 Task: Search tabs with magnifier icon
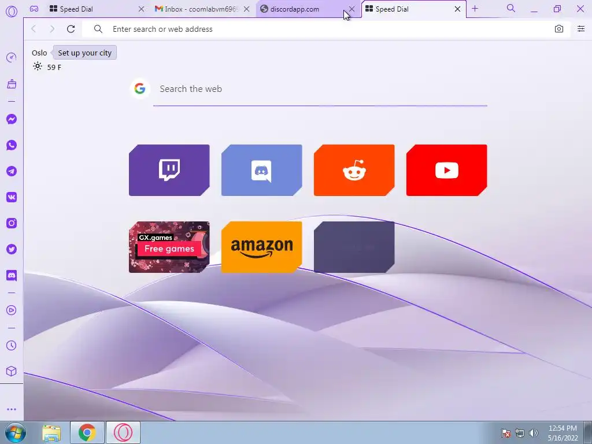(x=511, y=8)
